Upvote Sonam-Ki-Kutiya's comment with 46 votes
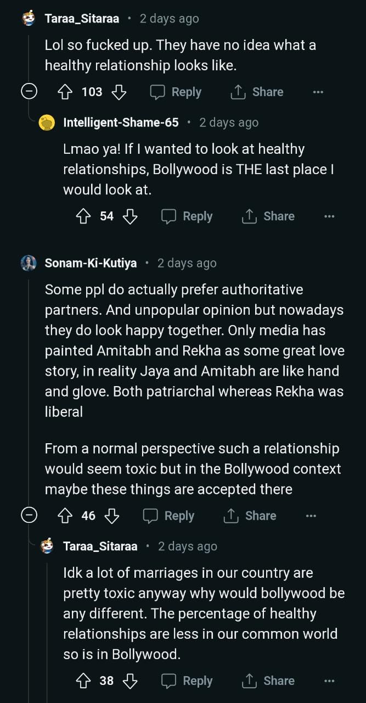 tap(66, 516)
